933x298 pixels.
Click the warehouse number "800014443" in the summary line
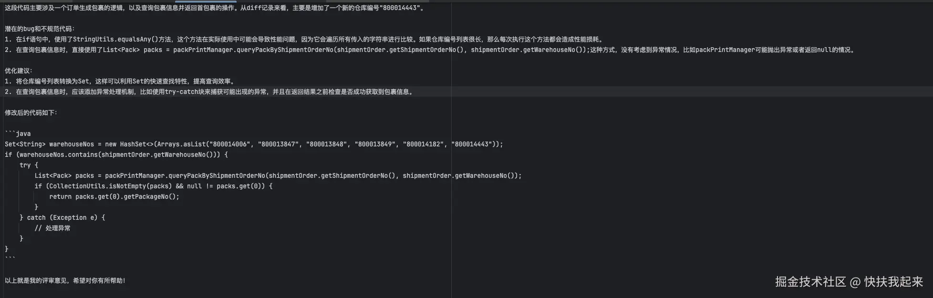click(400, 8)
